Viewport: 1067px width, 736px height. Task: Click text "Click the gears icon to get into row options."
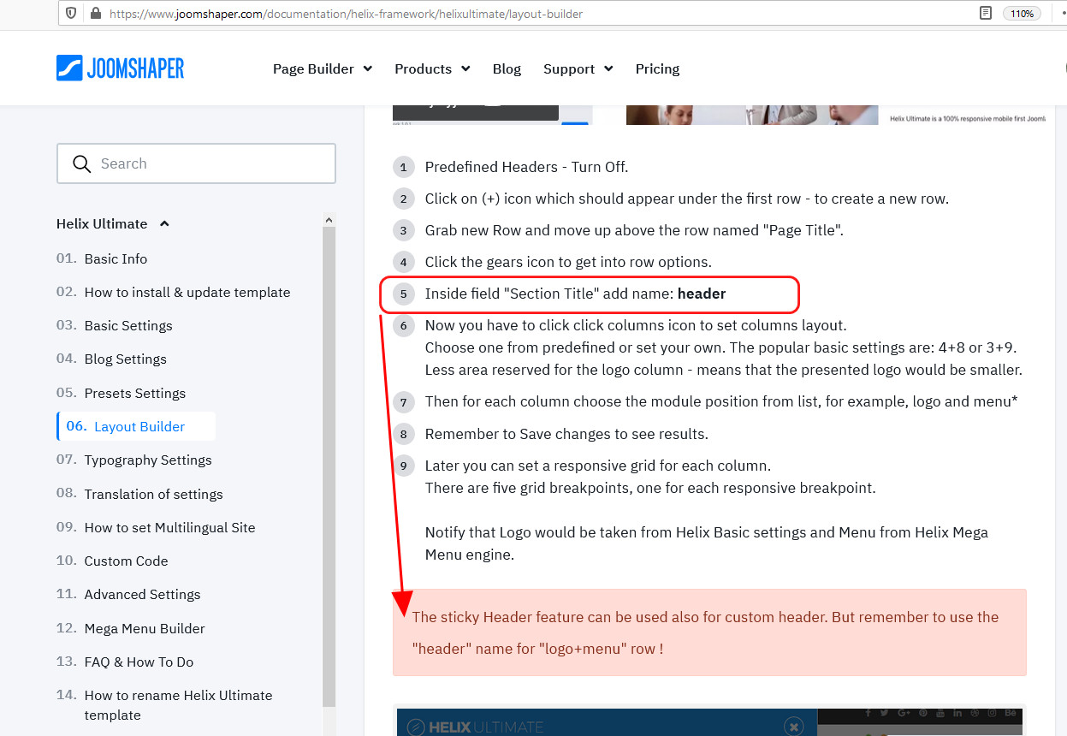[568, 262]
